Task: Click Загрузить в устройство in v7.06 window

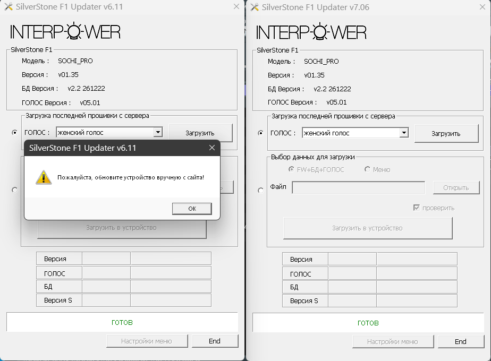Action: [368, 228]
